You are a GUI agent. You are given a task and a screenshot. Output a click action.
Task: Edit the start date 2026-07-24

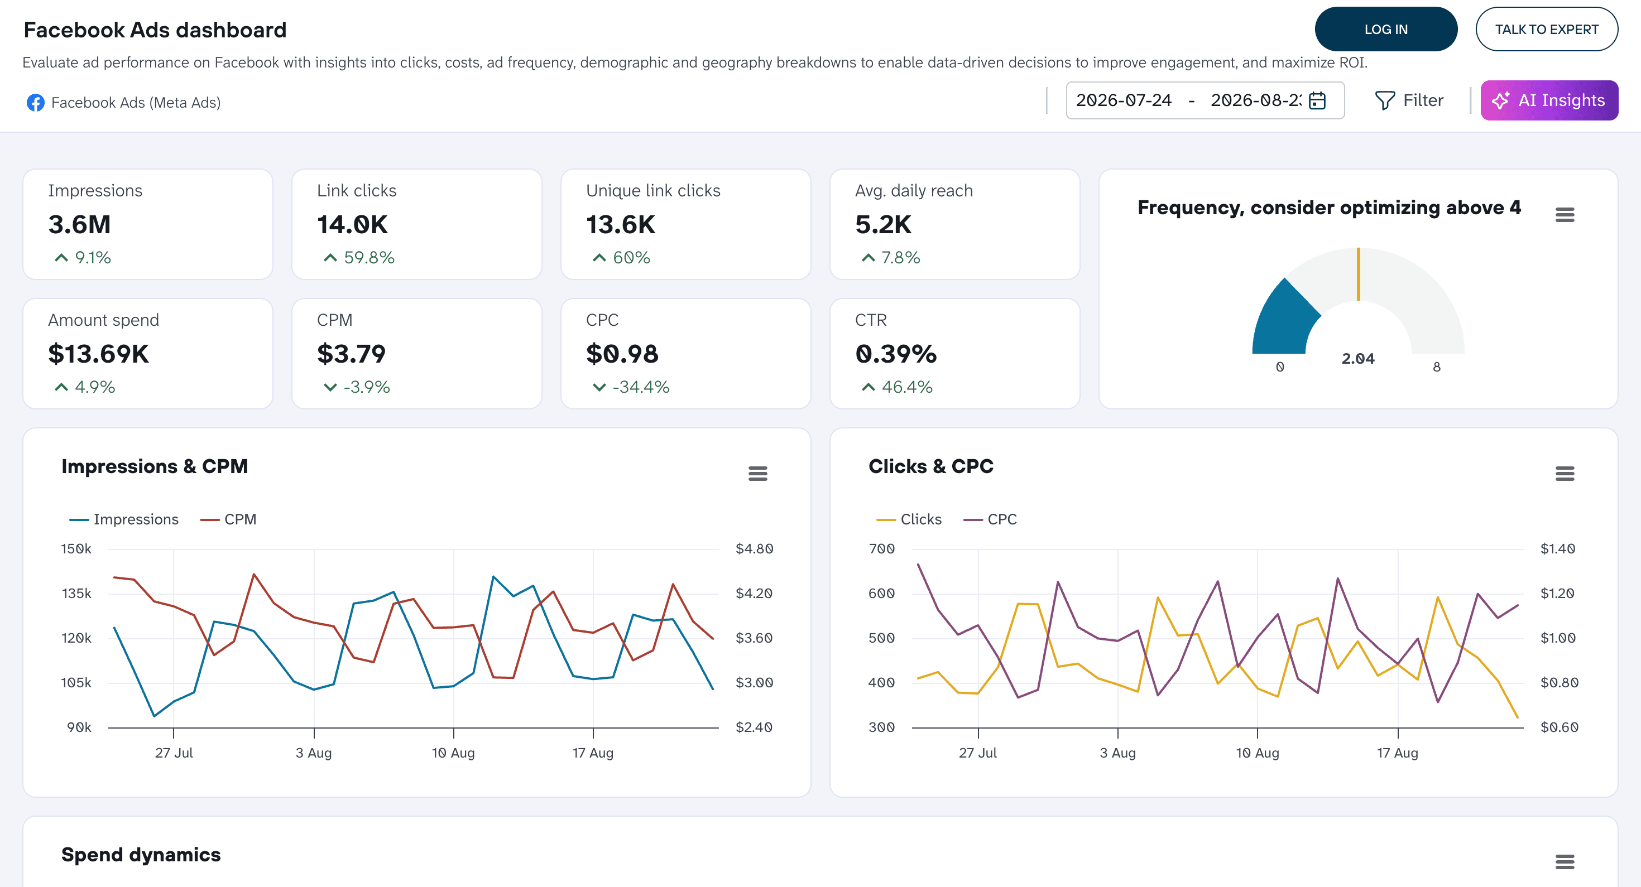click(1123, 100)
